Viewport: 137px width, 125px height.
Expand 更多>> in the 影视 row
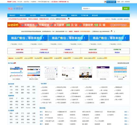point(127,115)
